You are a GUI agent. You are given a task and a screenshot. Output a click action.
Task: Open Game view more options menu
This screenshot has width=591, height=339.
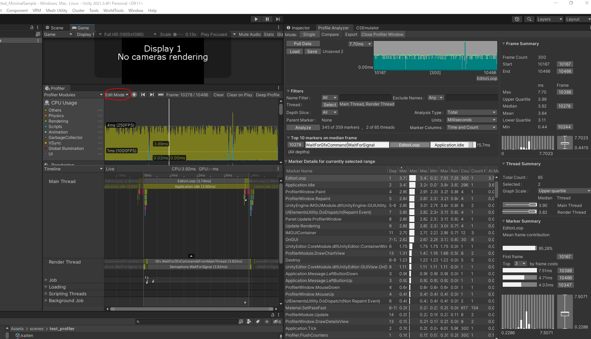point(279,28)
